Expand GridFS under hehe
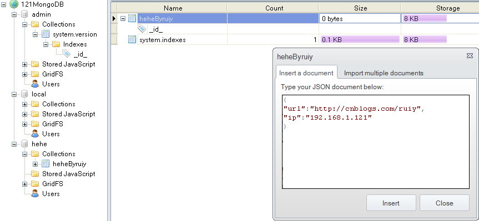479x221 pixels. 25,184
